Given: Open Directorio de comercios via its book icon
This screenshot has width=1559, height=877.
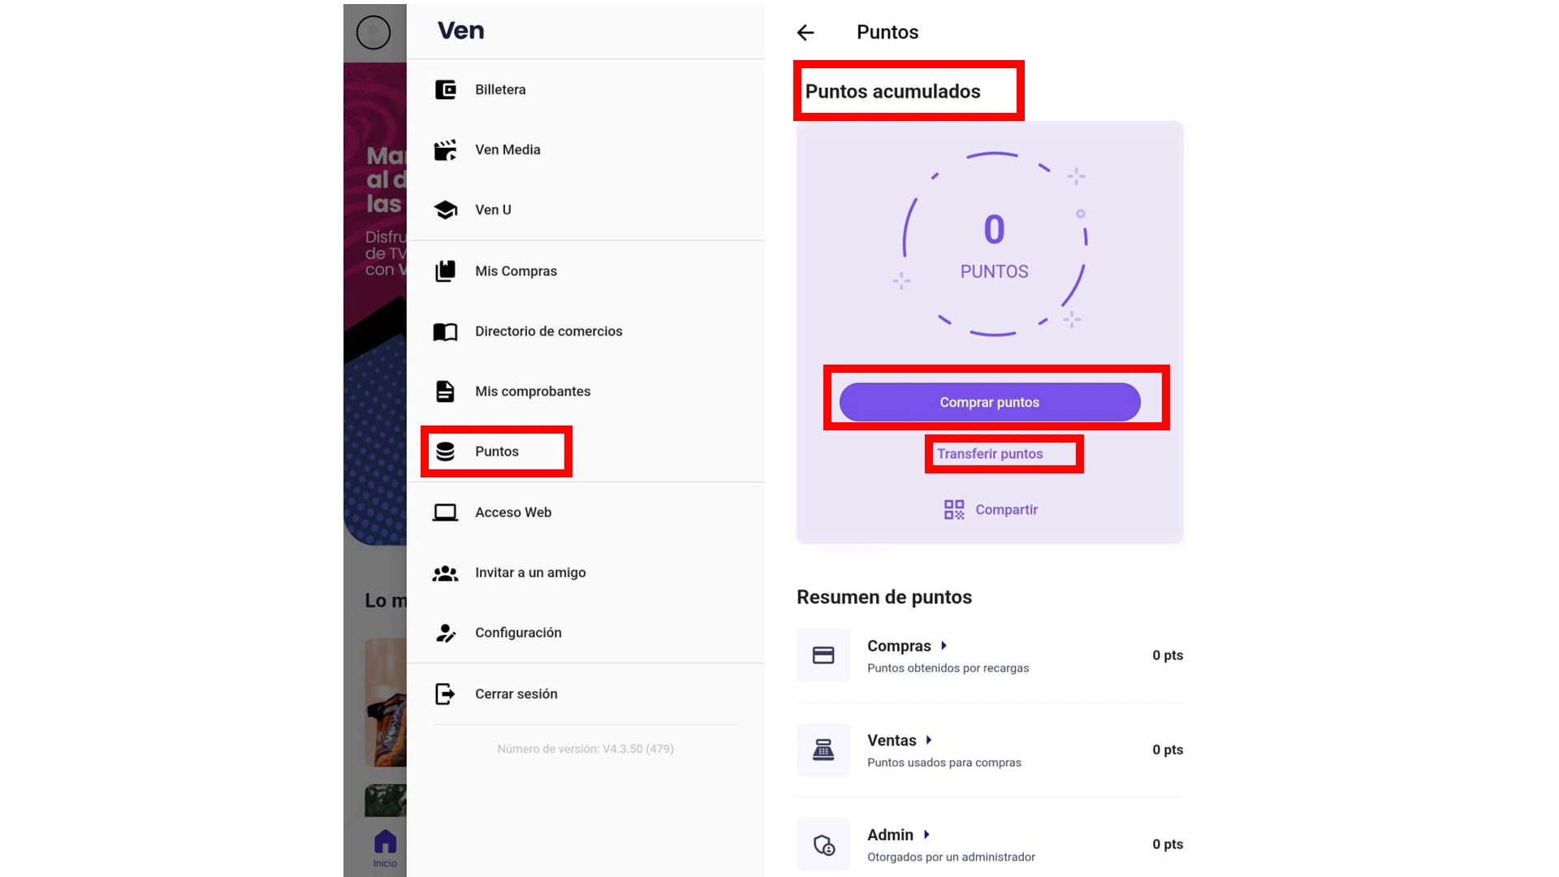Looking at the screenshot, I should [446, 331].
